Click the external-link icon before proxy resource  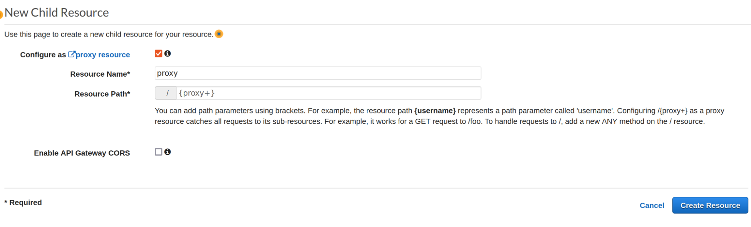(x=71, y=54)
